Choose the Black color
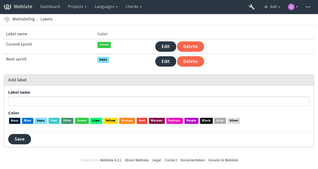Viewport: 318px width, 169px height. coord(206,121)
